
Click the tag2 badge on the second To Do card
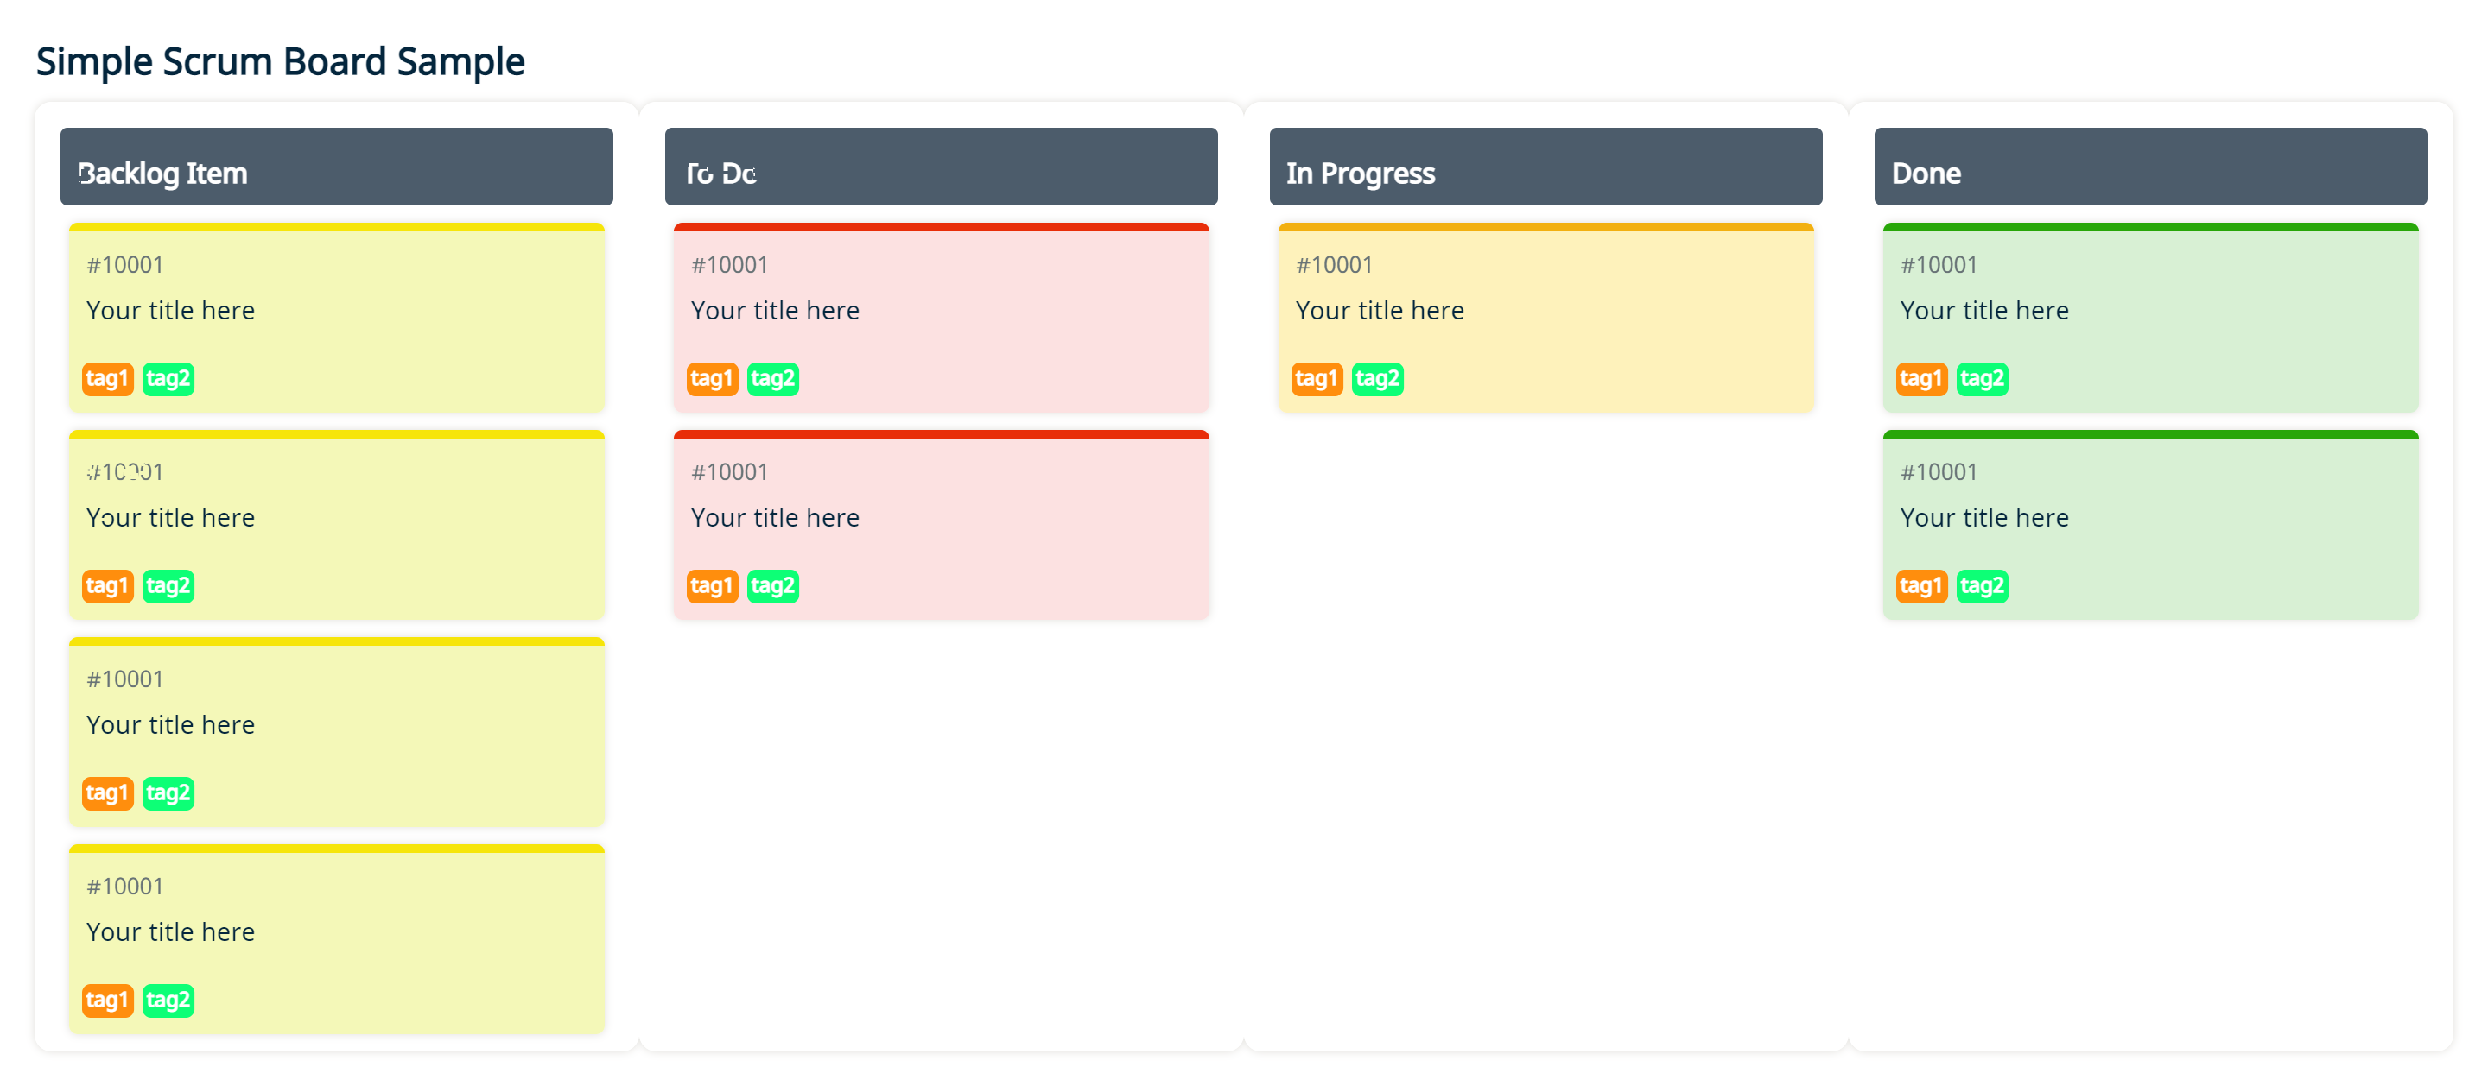tap(772, 586)
